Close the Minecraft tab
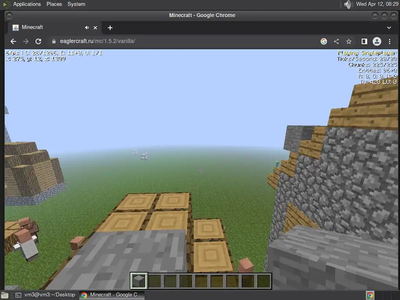 (x=95, y=28)
